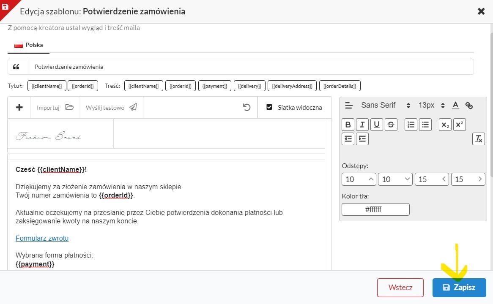Screen dimensions: 493x304
Task: Insert {{orderId}} tag into the Treść
Action: [x=181, y=86]
